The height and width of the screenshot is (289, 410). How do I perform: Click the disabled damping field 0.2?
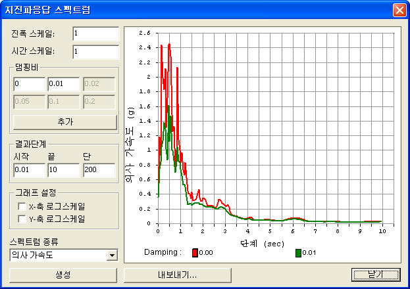click(99, 102)
